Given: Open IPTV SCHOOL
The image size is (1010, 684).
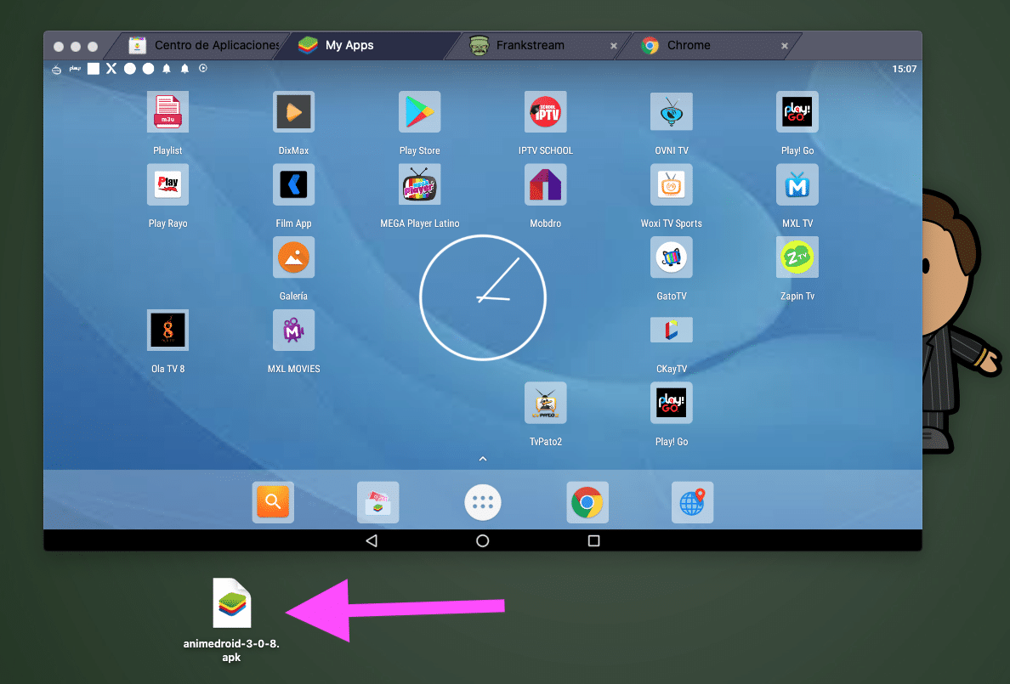Looking at the screenshot, I should point(545,111).
